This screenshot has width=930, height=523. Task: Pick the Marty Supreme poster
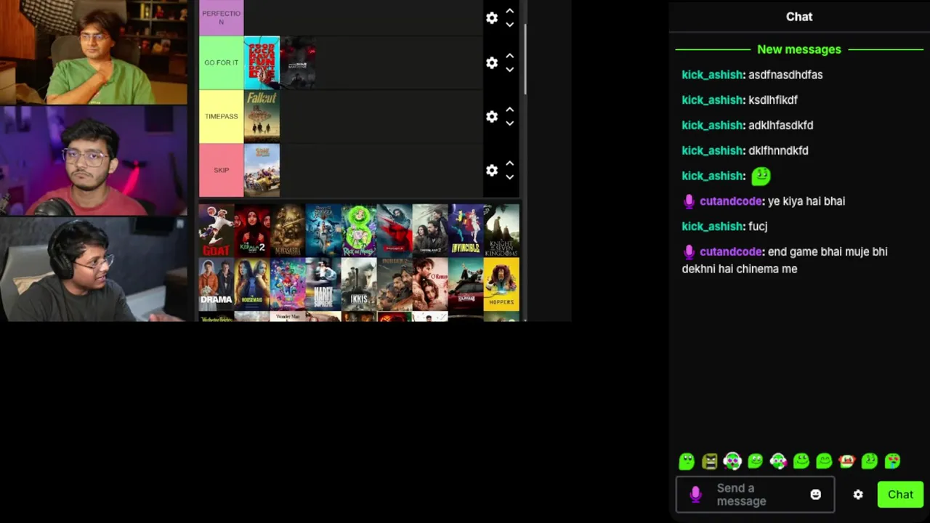(323, 284)
